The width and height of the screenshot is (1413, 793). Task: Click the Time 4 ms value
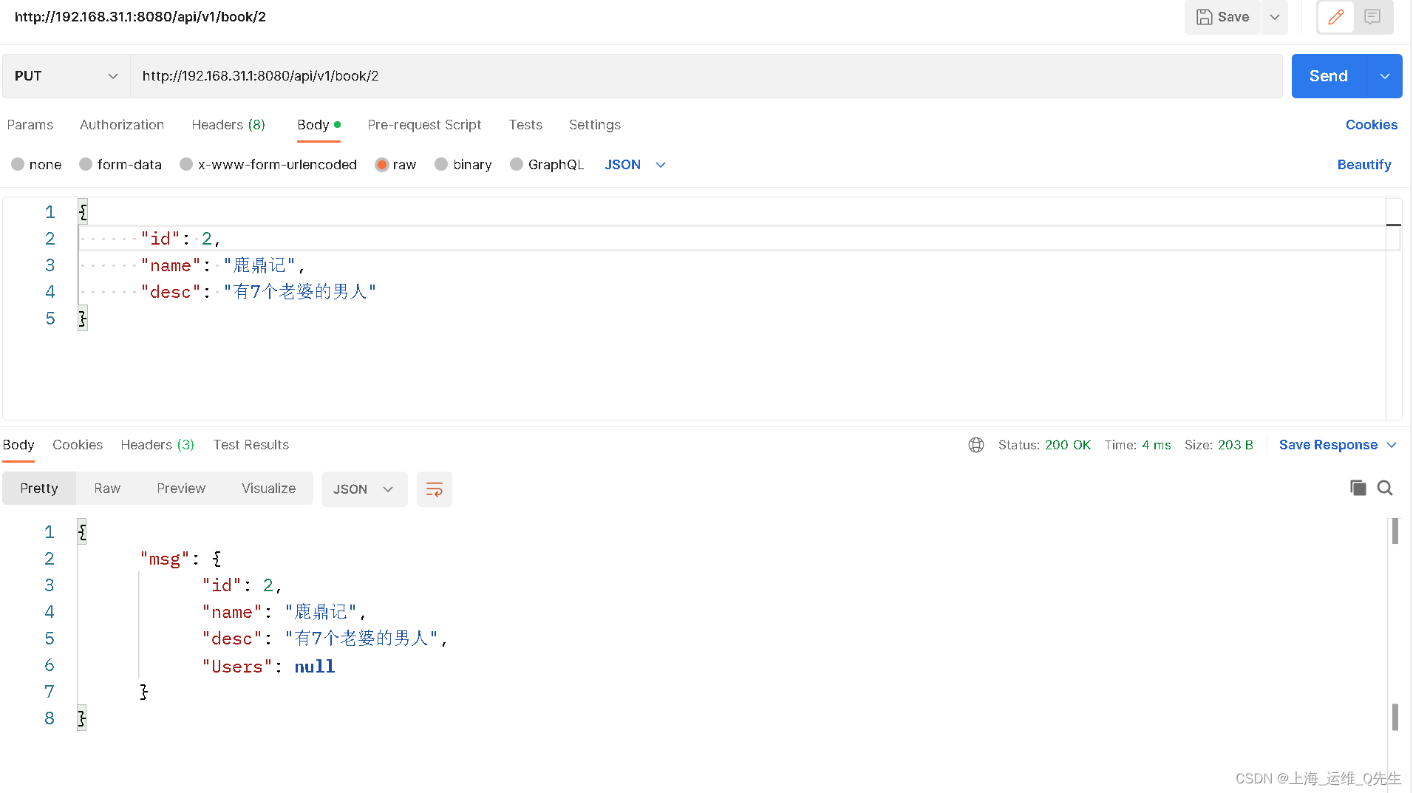tap(1156, 445)
